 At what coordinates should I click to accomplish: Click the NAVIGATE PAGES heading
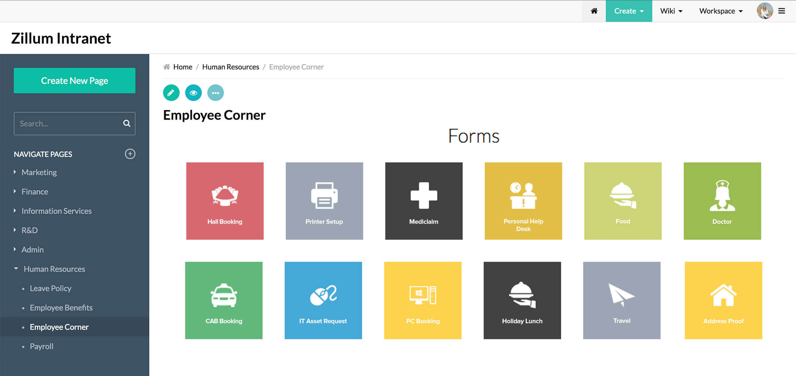(43, 154)
